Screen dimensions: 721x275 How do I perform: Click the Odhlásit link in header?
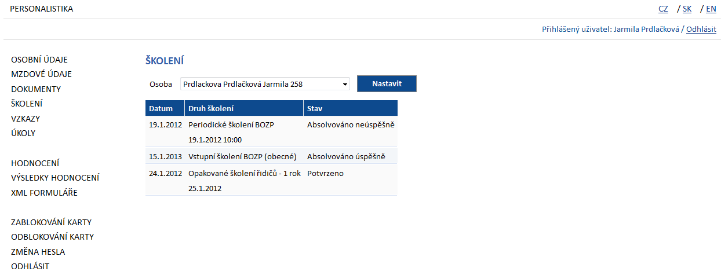click(x=701, y=29)
